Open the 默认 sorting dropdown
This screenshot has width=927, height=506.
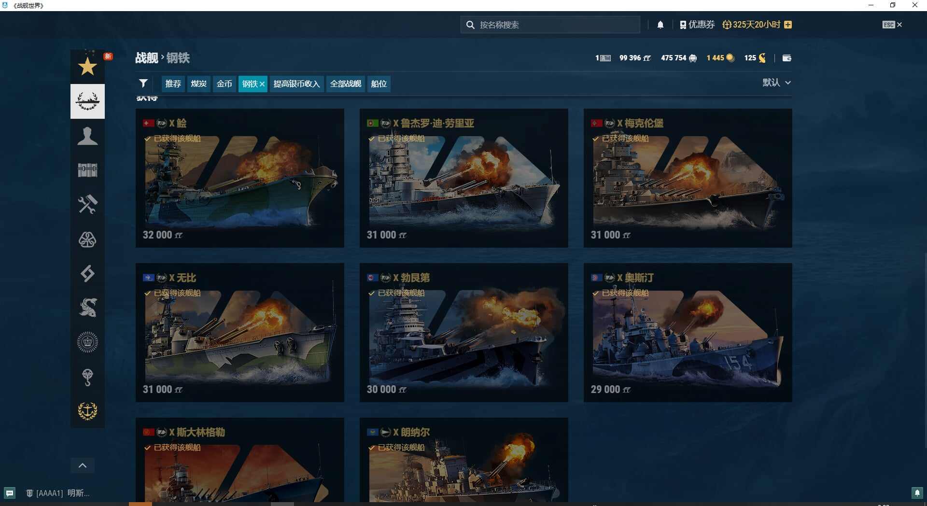tap(776, 83)
